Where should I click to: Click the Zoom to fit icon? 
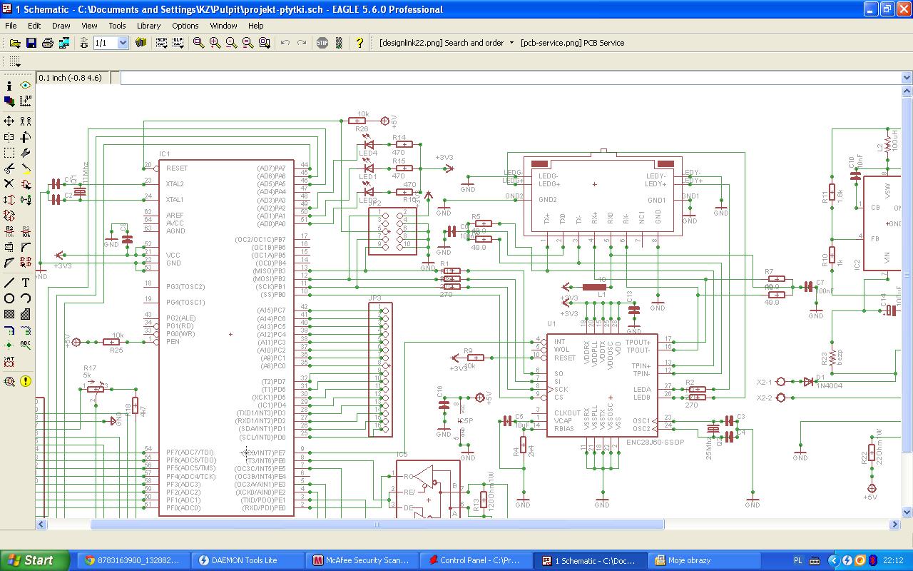[x=198, y=43]
